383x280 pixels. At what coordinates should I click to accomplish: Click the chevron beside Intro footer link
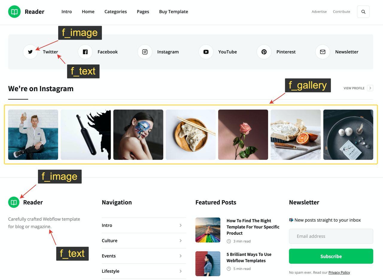180,225
